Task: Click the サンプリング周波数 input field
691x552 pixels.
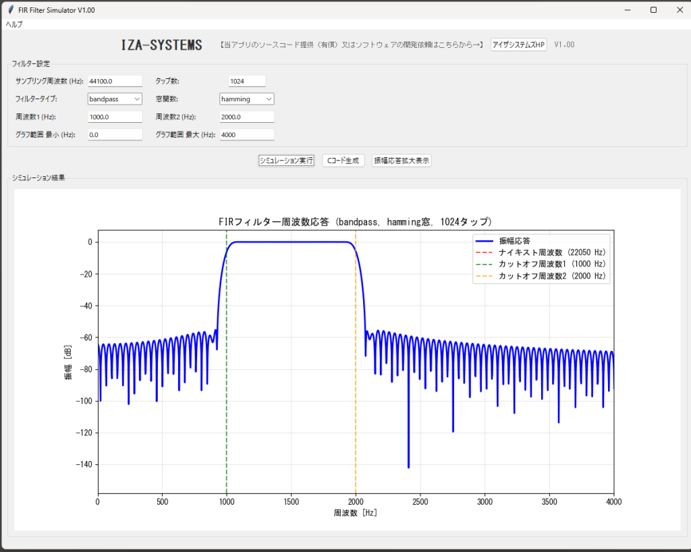Action: tap(115, 81)
